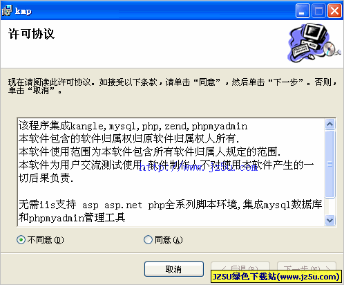This screenshot has height=285, width=344.
Task: Click the yellow JZ5U绿色下载站 banner
Action: coord(276,277)
